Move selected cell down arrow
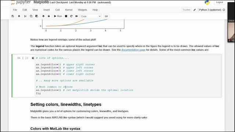 point(49,16)
